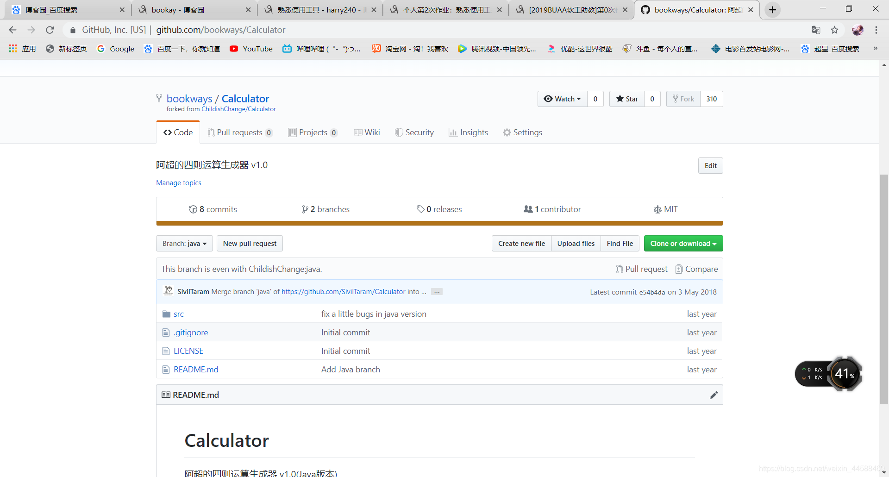
Task: Switch to the 熟悉使用工具 - harry240 tab
Action: point(319,10)
